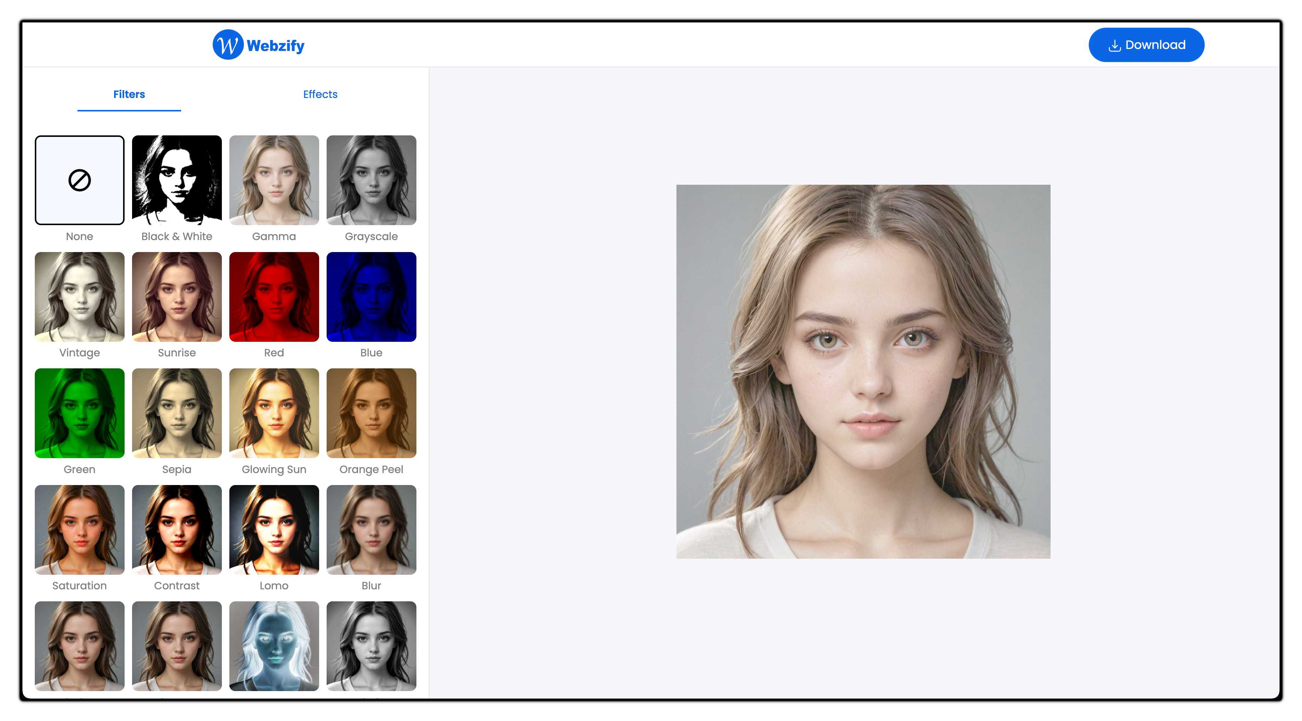Apply the Sepia filter thumbnail
Screen dimensions: 1302x721
click(176, 413)
